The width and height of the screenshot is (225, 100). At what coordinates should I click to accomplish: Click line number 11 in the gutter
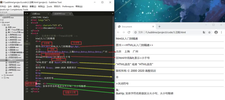(x=27, y=44)
